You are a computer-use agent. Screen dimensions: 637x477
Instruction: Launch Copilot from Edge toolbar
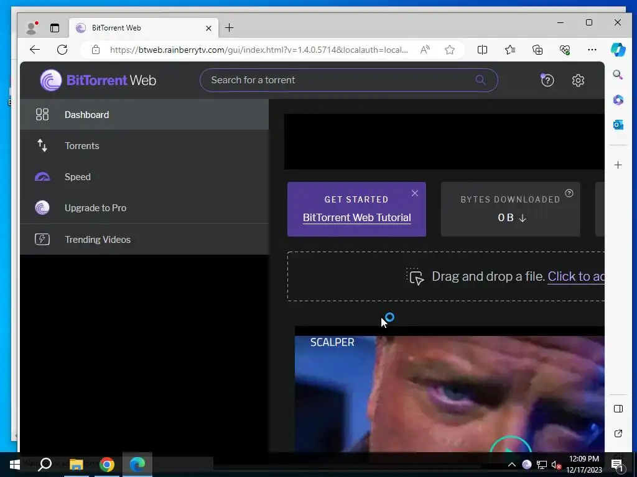(x=618, y=50)
